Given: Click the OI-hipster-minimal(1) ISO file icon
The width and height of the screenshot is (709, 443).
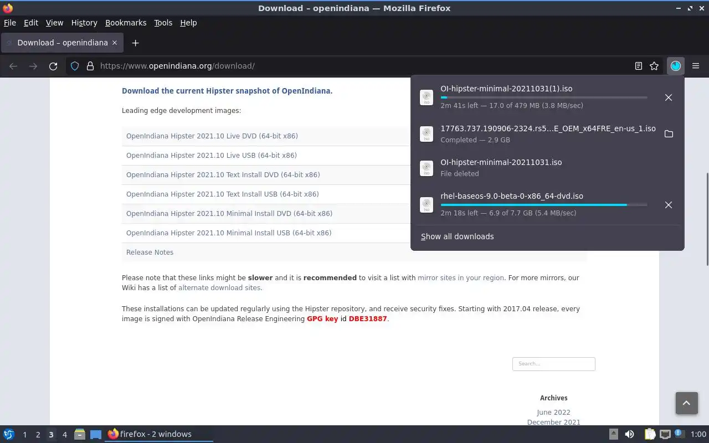Looking at the screenshot, I should point(427,97).
